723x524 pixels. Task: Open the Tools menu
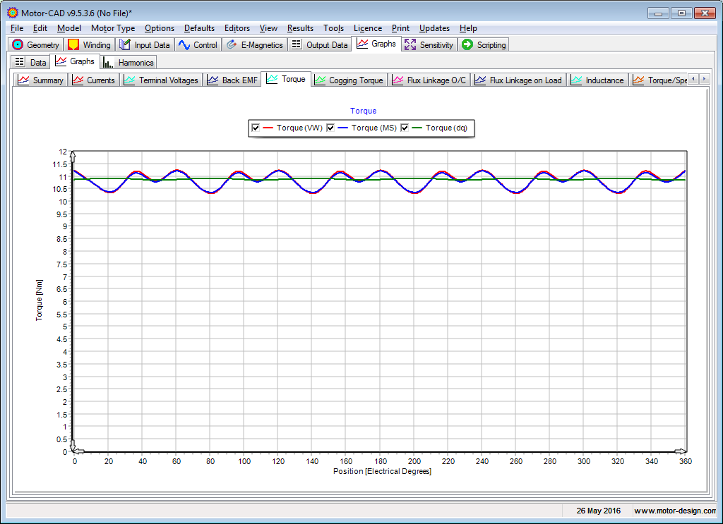point(333,28)
